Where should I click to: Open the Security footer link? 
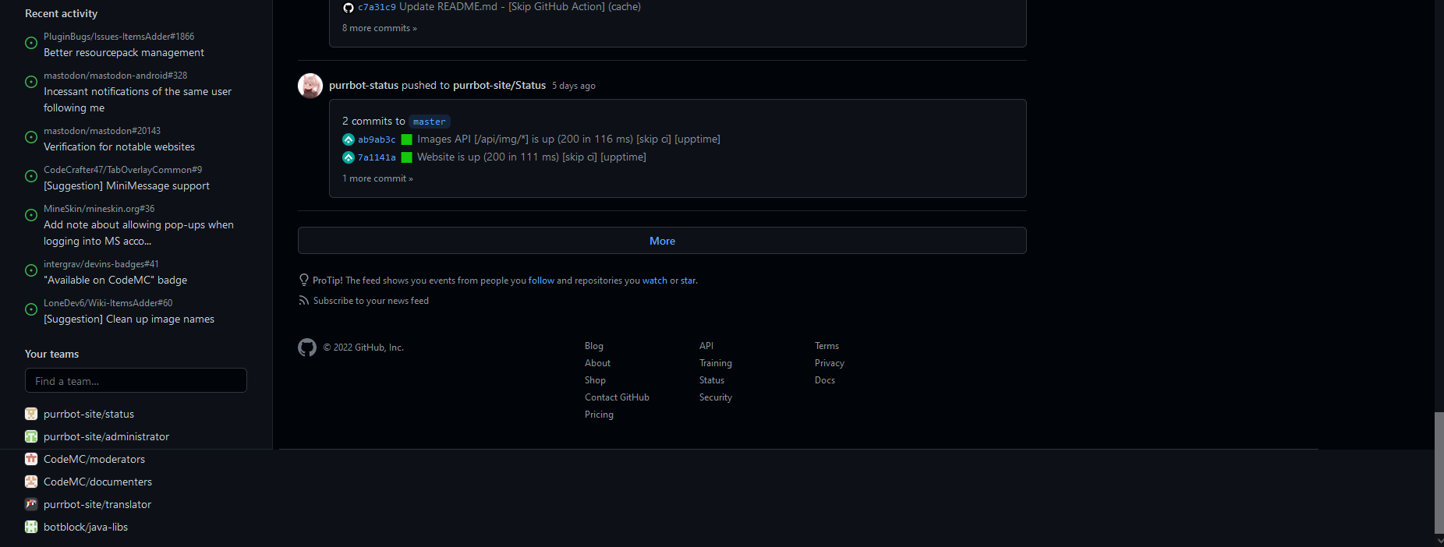[x=716, y=397]
